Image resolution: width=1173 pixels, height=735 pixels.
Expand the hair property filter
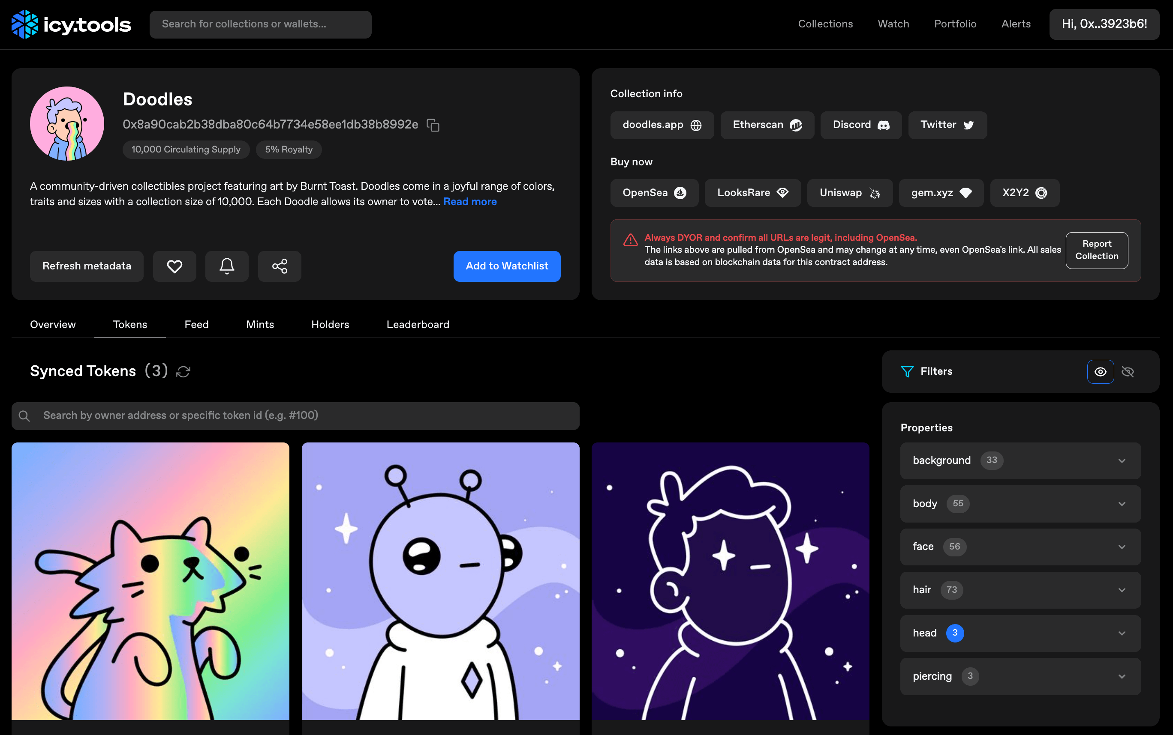1020,590
